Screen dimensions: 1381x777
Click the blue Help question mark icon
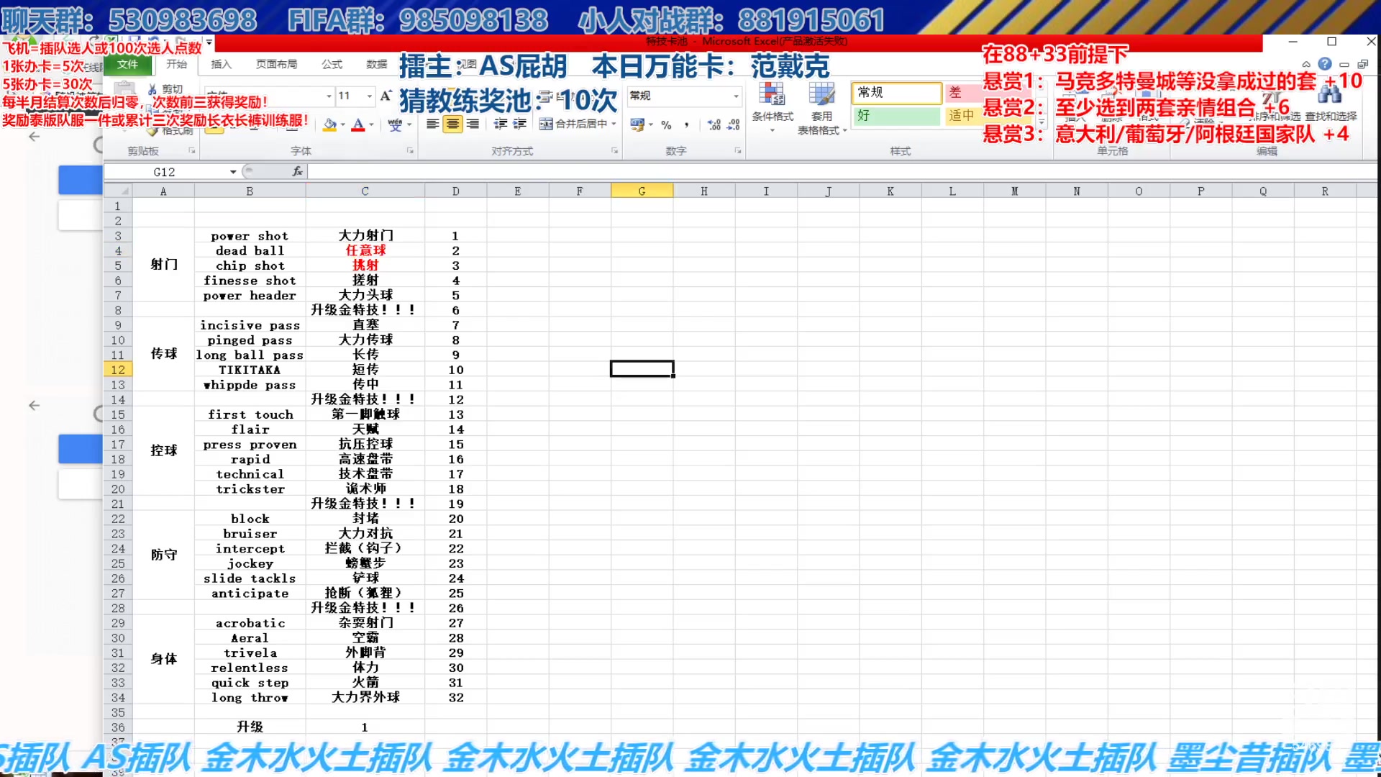coord(1325,64)
